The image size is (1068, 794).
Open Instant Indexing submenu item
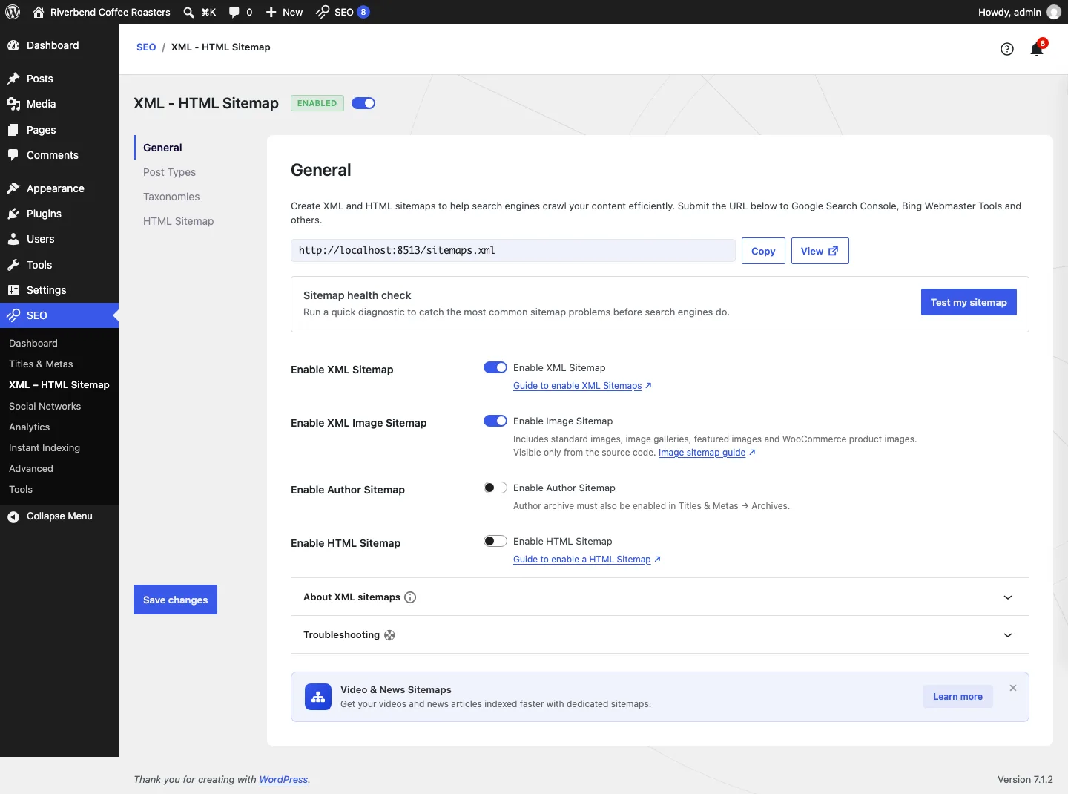44,447
